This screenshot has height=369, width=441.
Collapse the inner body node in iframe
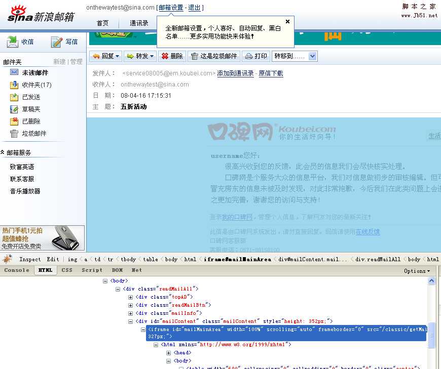coord(168,361)
